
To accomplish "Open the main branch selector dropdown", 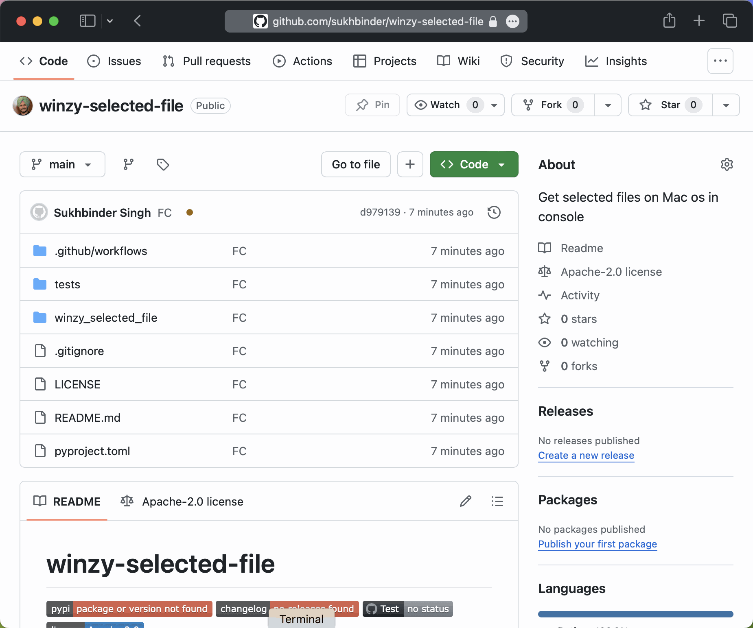I will point(62,164).
